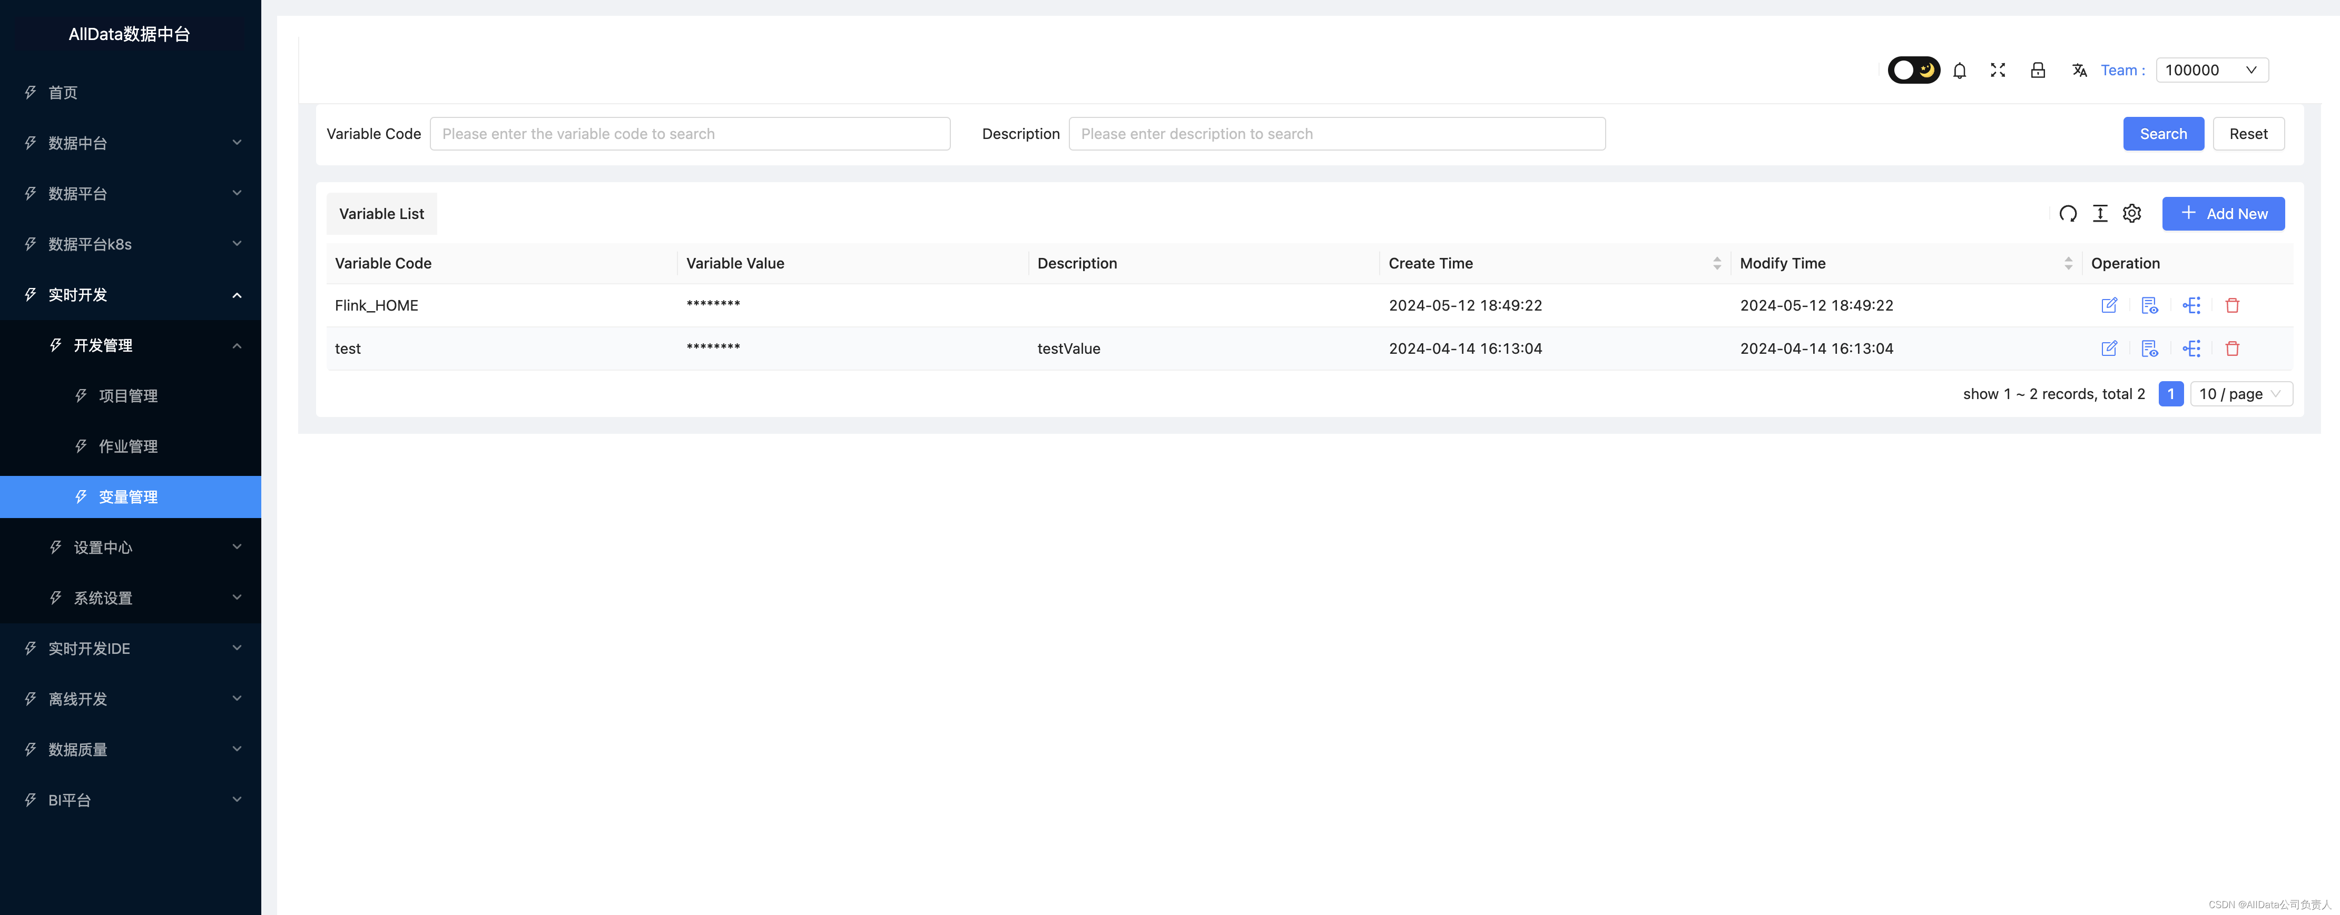Click the dependency mapping icon for Flink_HOME
The width and height of the screenshot is (2340, 915).
[2191, 305]
